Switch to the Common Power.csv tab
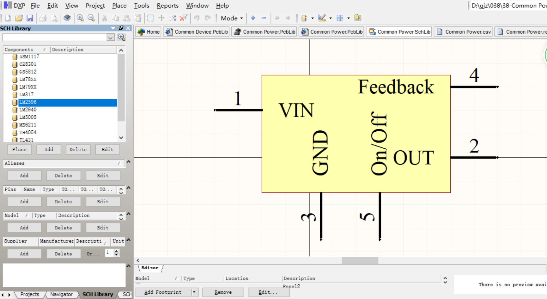 click(x=463, y=32)
